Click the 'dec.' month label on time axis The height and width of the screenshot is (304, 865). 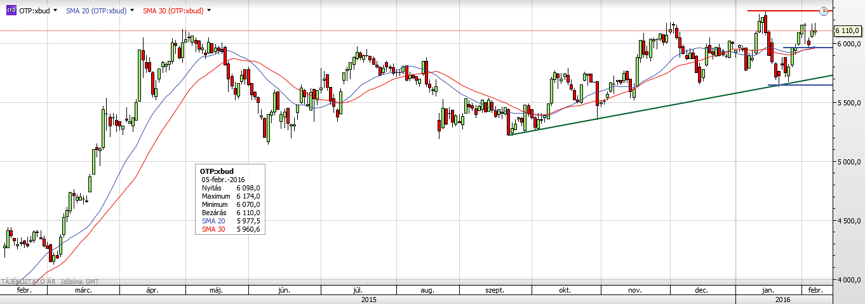pyautogui.click(x=701, y=290)
